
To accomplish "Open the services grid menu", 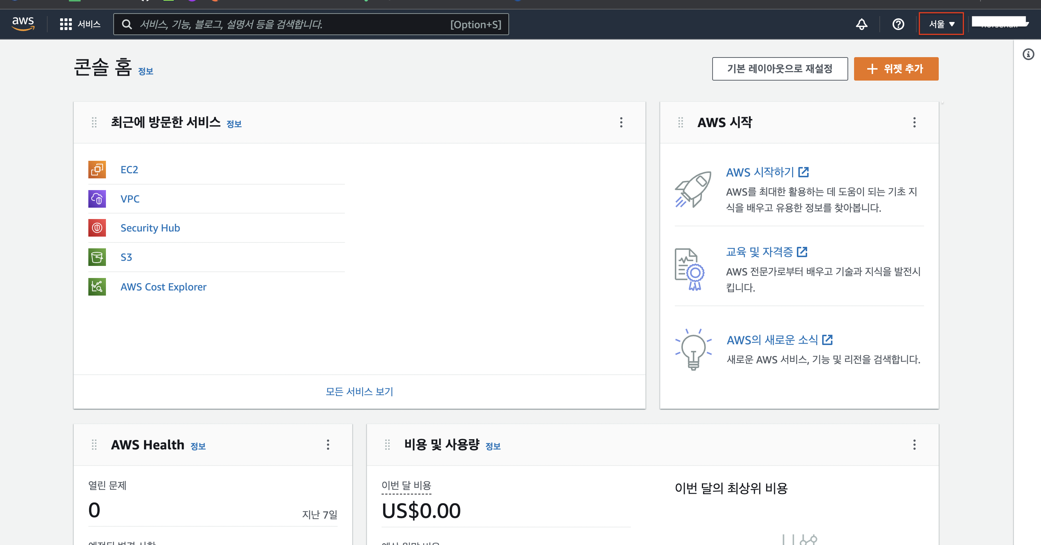I will (66, 24).
